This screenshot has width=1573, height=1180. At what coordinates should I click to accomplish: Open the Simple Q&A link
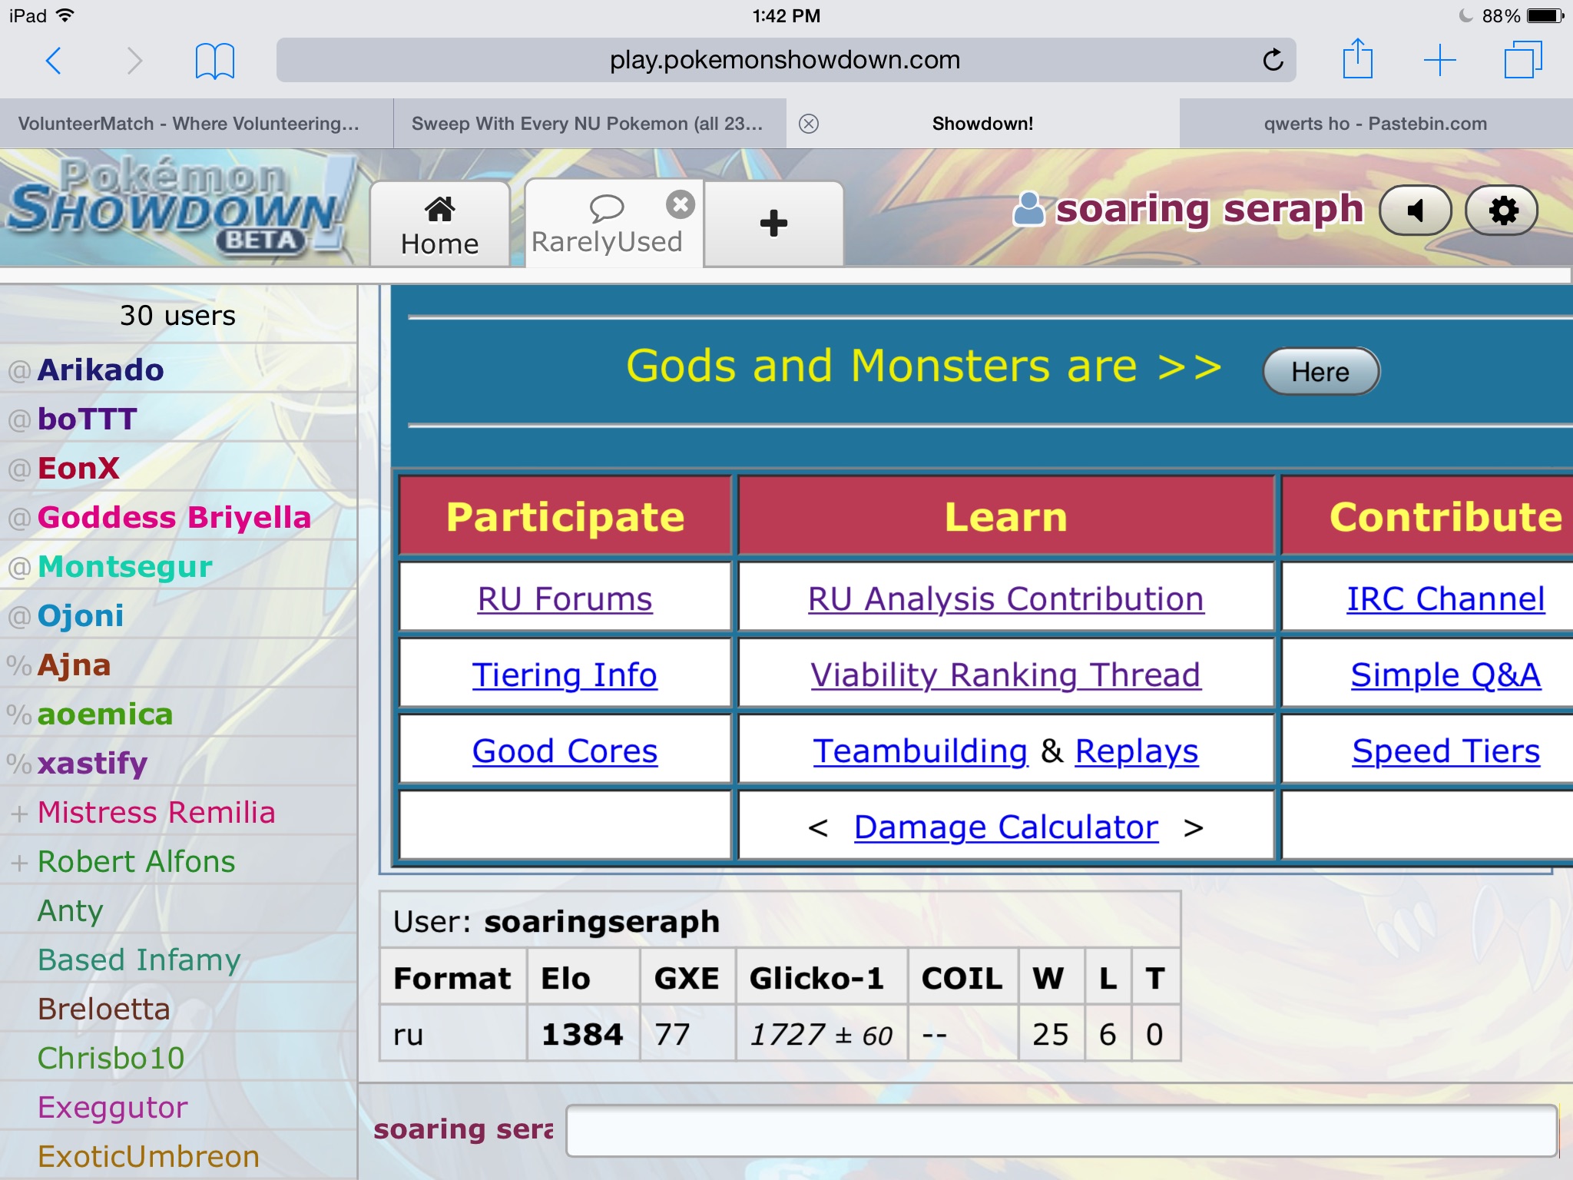pyautogui.click(x=1446, y=675)
